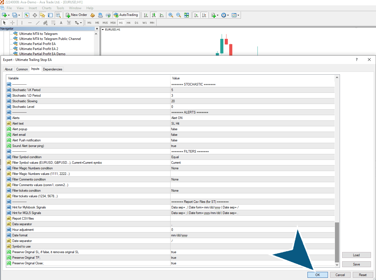Zoom out of the chart
The width and height of the screenshot is (376, 280).
tap(179, 15)
